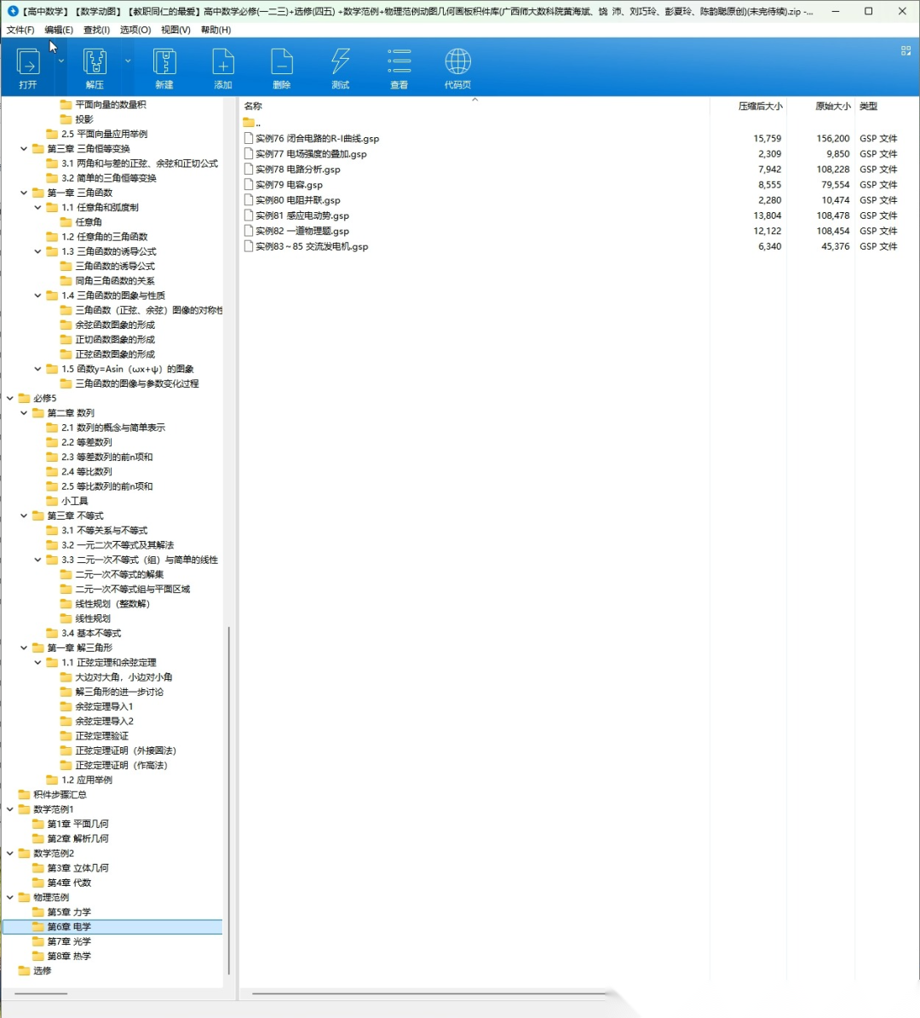
Task: Sort by the 名称 column header
Action: coord(253,106)
